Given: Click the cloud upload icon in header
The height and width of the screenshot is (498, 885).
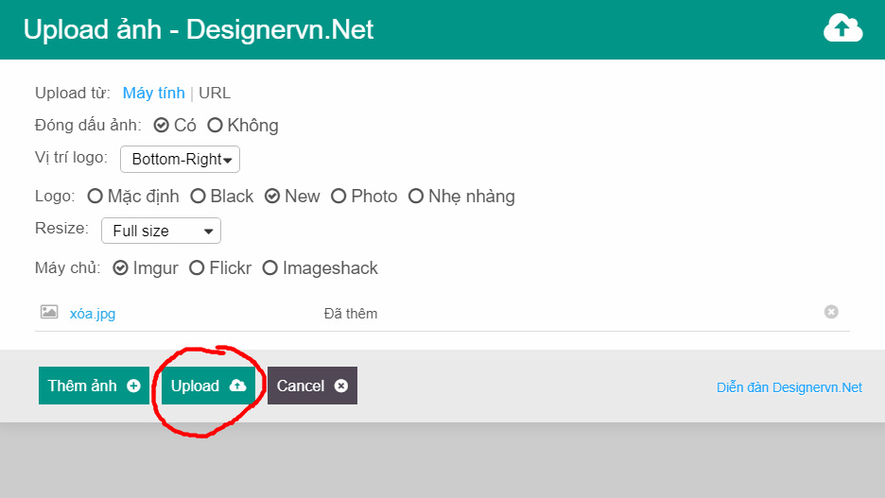Looking at the screenshot, I should click(842, 28).
